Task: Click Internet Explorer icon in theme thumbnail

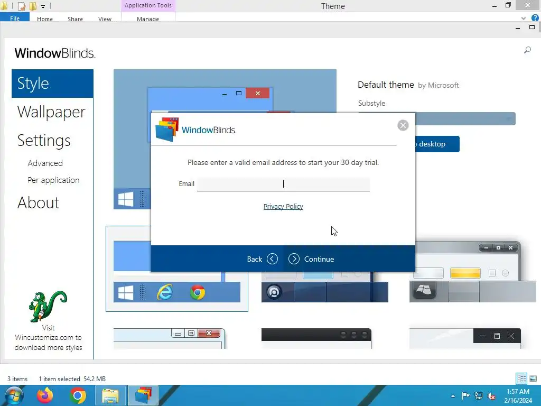Action: point(165,292)
